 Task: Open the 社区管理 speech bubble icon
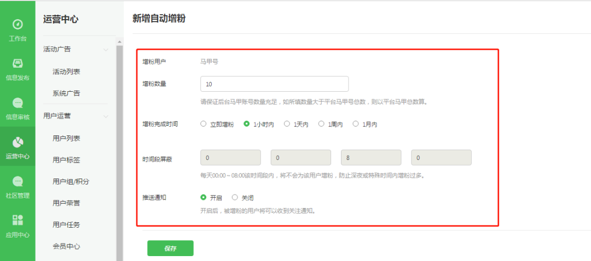[x=18, y=181]
